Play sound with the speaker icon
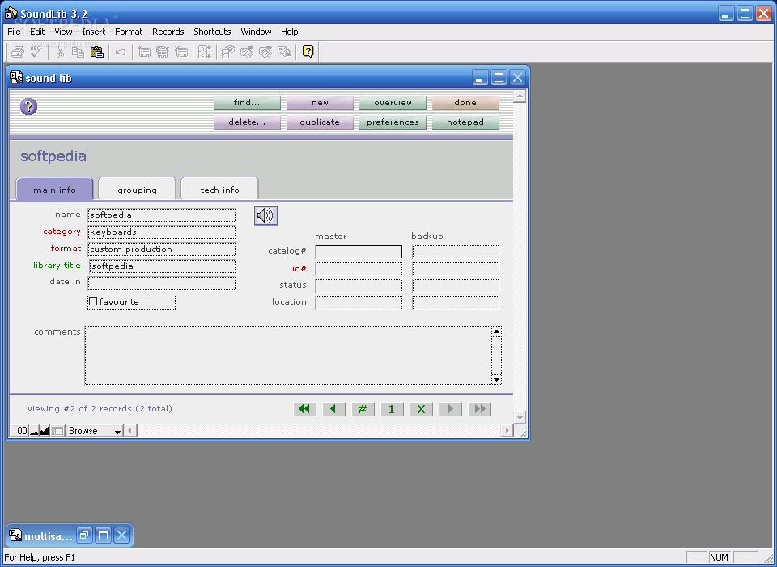This screenshot has height=567, width=777. [266, 215]
